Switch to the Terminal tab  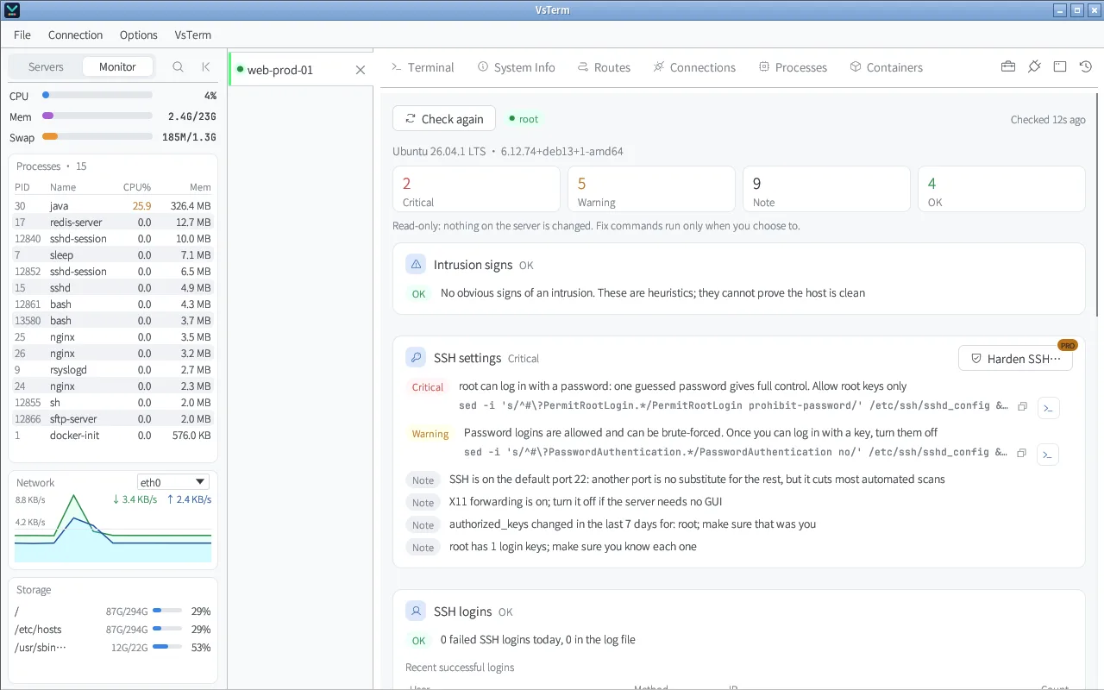[423, 67]
